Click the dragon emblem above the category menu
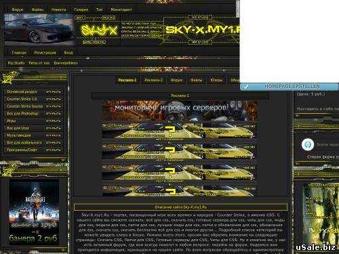 (9, 77)
